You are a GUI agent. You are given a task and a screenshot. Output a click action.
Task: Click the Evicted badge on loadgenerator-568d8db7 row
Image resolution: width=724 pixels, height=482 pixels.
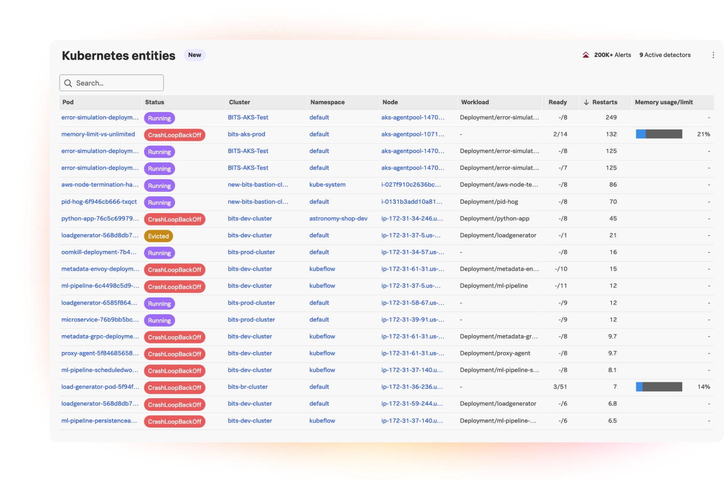(x=158, y=236)
